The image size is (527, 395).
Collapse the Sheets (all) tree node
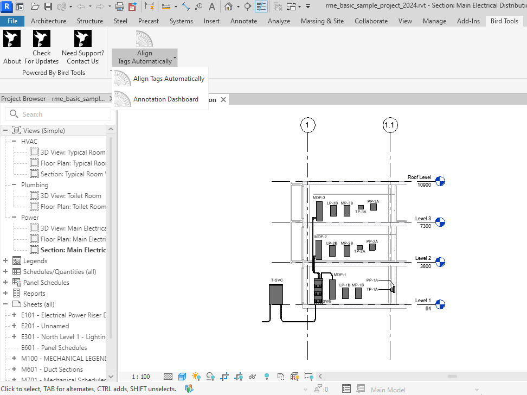click(5, 304)
